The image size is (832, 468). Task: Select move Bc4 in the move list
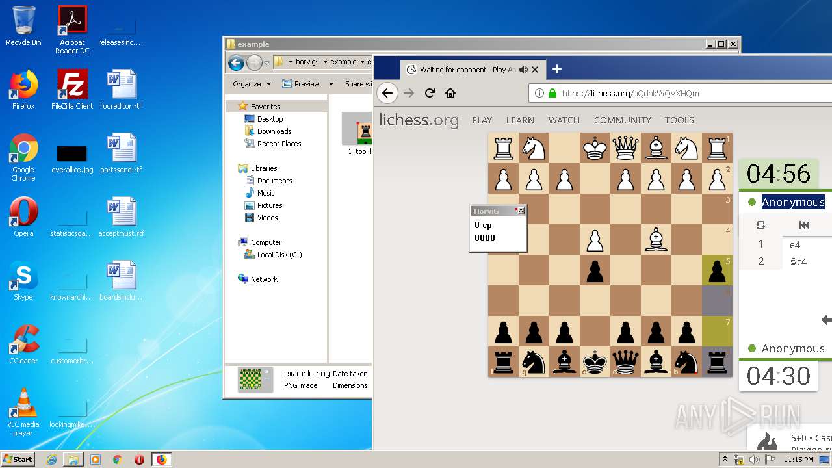click(x=799, y=262)
